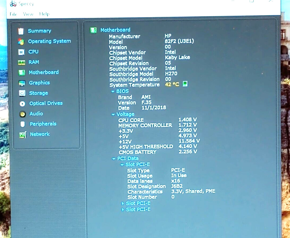Switch to the CPU section

33,52
